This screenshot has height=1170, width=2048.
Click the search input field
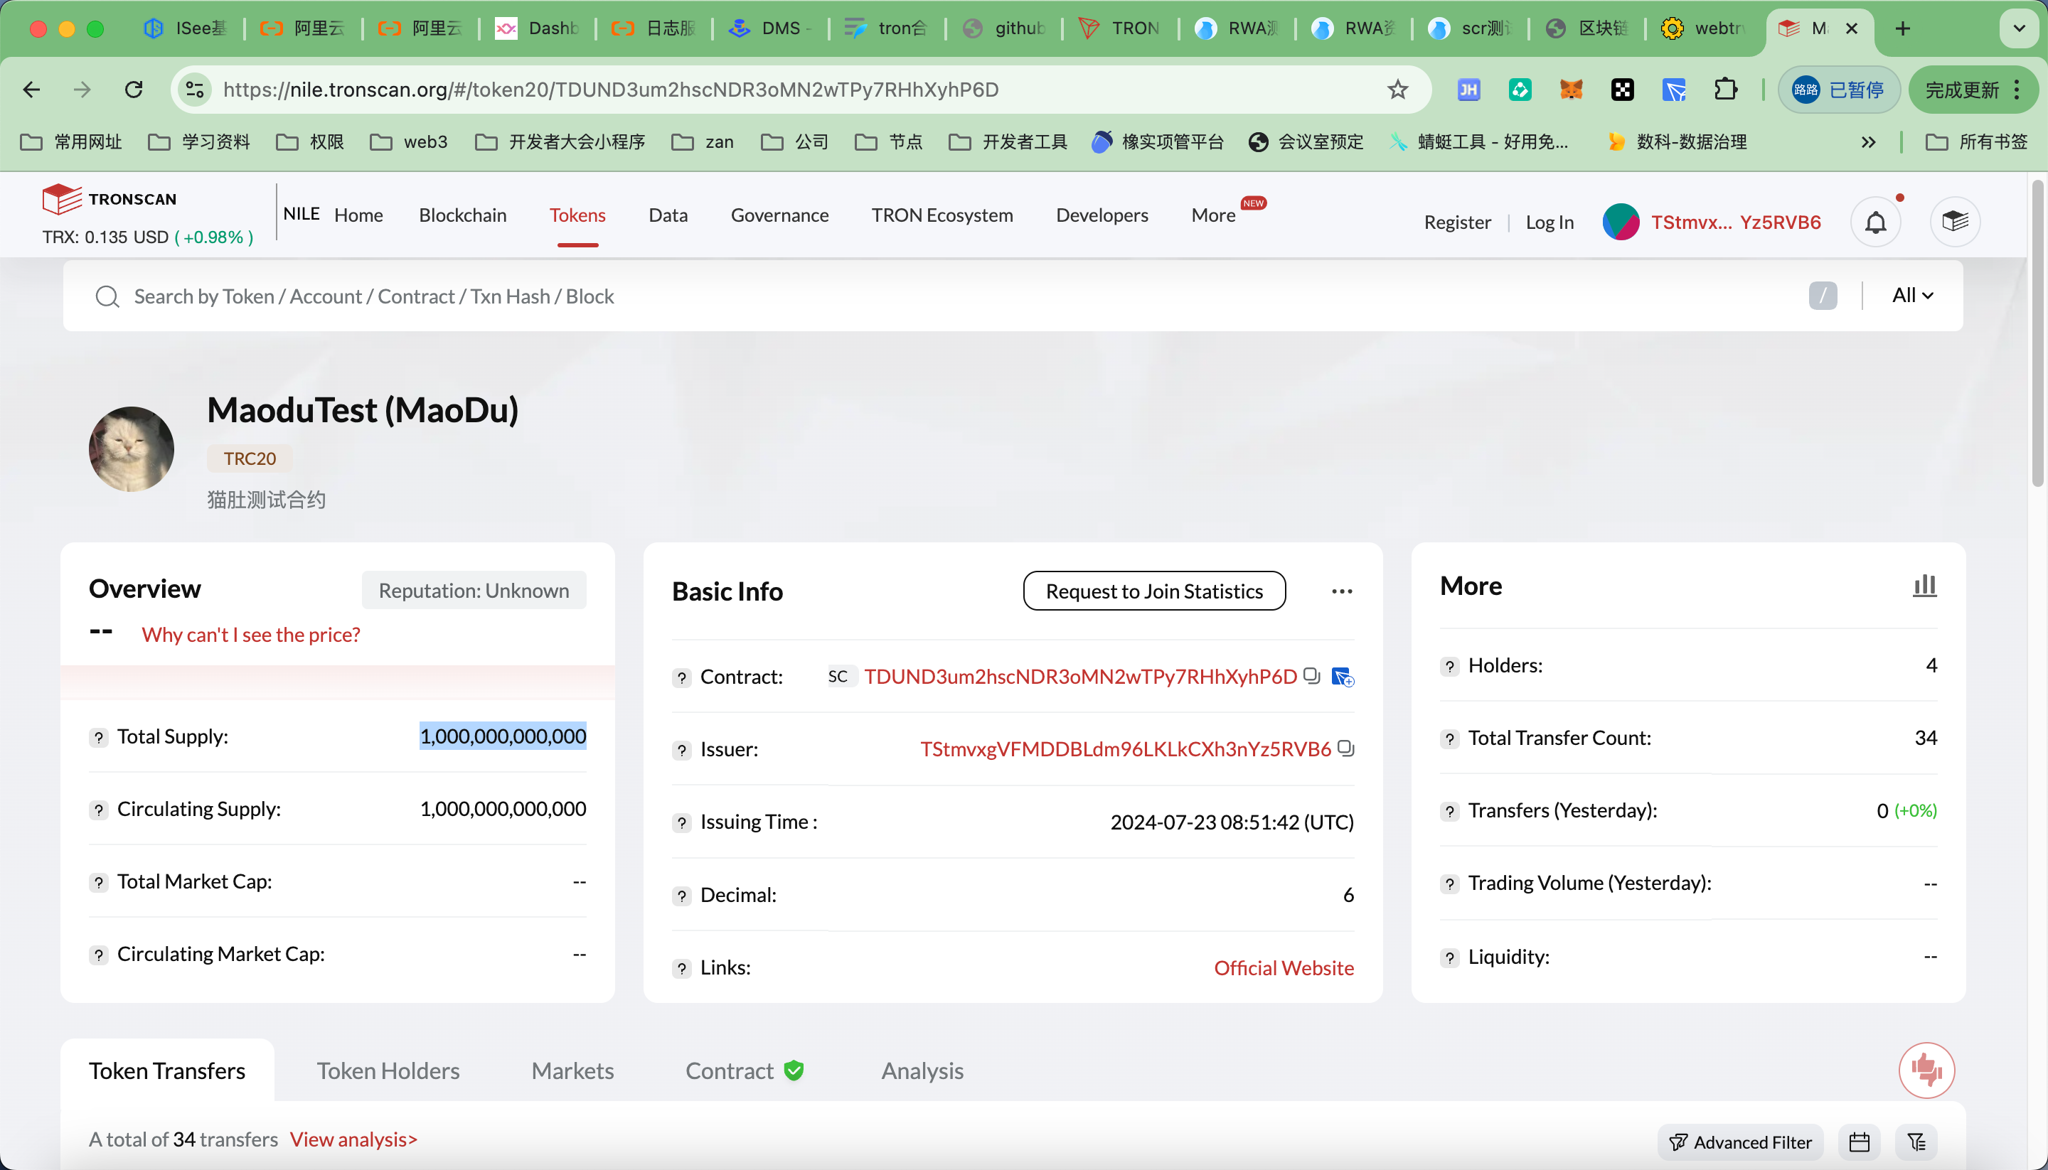[884, 296]
